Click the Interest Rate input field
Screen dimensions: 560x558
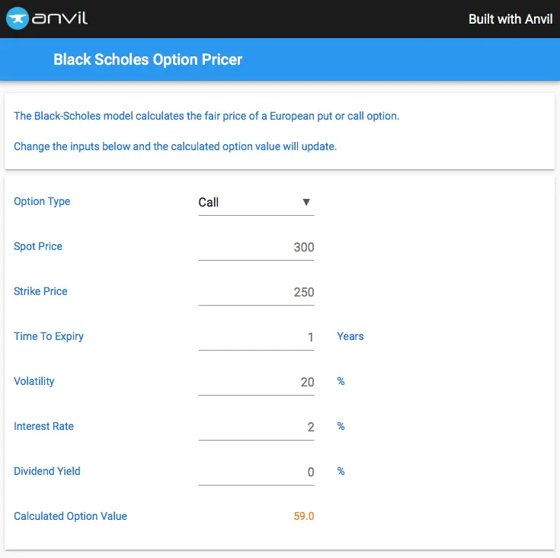pos(256,427)
